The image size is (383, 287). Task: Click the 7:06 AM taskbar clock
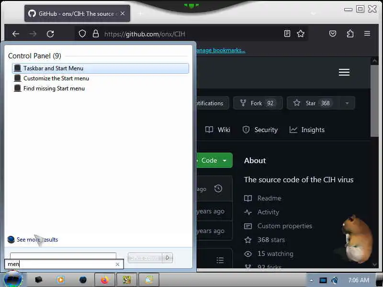click(359, 280)
